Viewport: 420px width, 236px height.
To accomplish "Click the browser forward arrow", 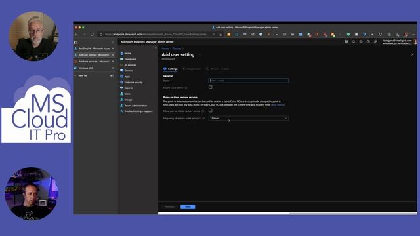I will click(x=85, y=34).
